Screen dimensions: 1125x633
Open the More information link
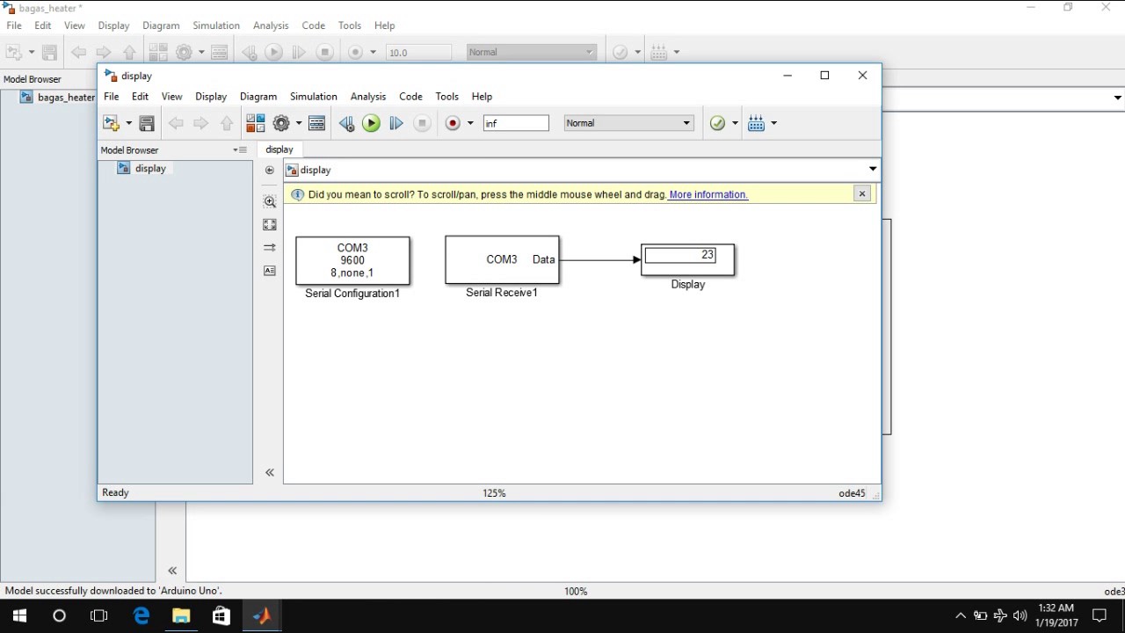[708, 194]
